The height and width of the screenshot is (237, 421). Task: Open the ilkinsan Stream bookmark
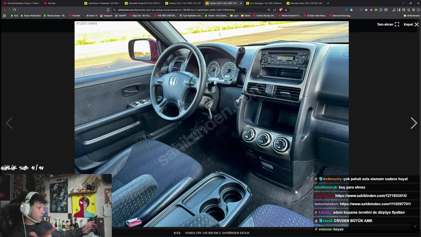click(55, 15)
